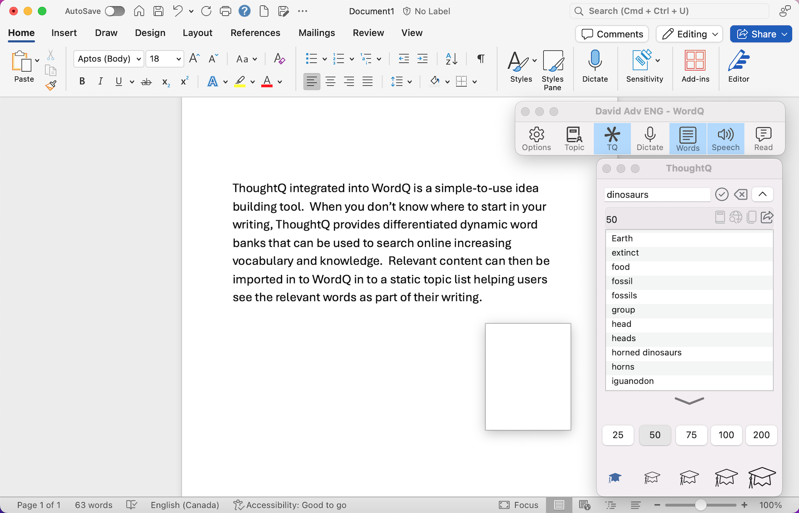799x513 pixels.
Task: Click the Save disk icon
Action: (x=158, y=11)
